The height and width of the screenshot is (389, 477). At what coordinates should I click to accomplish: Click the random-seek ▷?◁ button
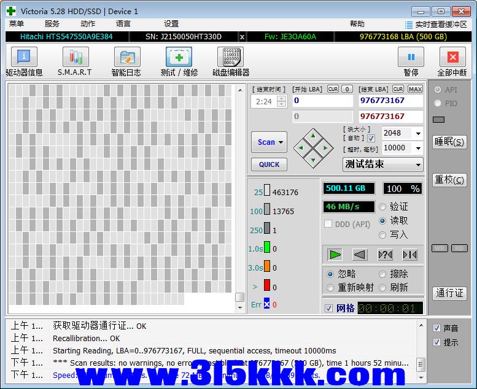(385, 255)
